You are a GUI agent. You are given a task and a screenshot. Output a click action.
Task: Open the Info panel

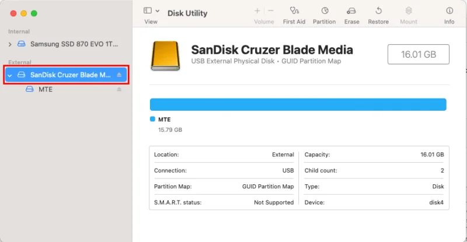[x=449, y=16]
